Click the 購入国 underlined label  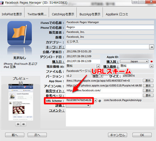coord(112,62)
